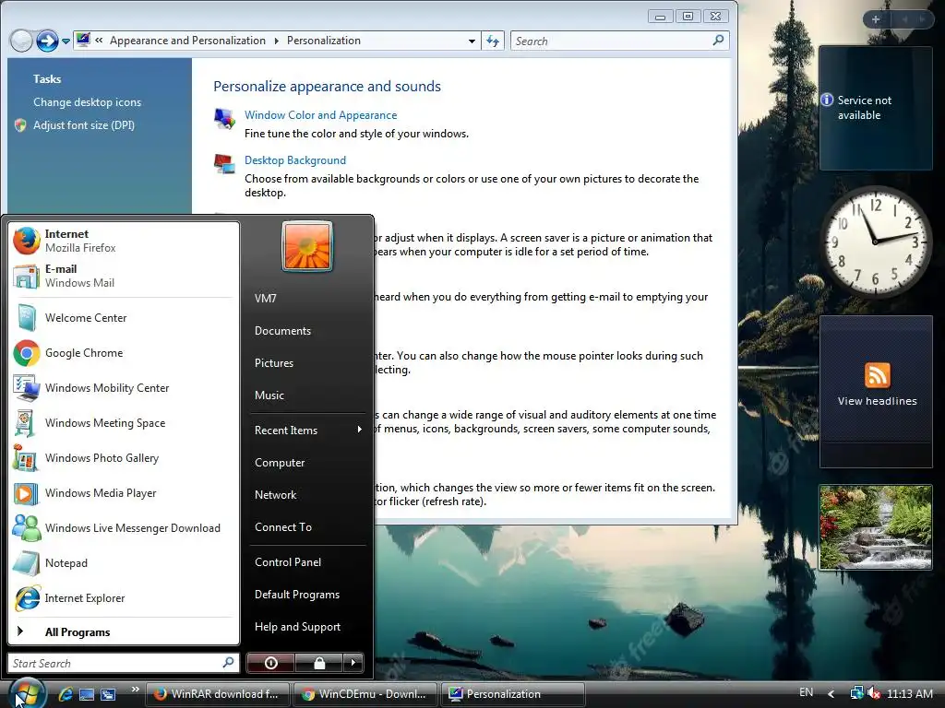
Task: Show hidden tray icons arrow
Action: [831, 694]
